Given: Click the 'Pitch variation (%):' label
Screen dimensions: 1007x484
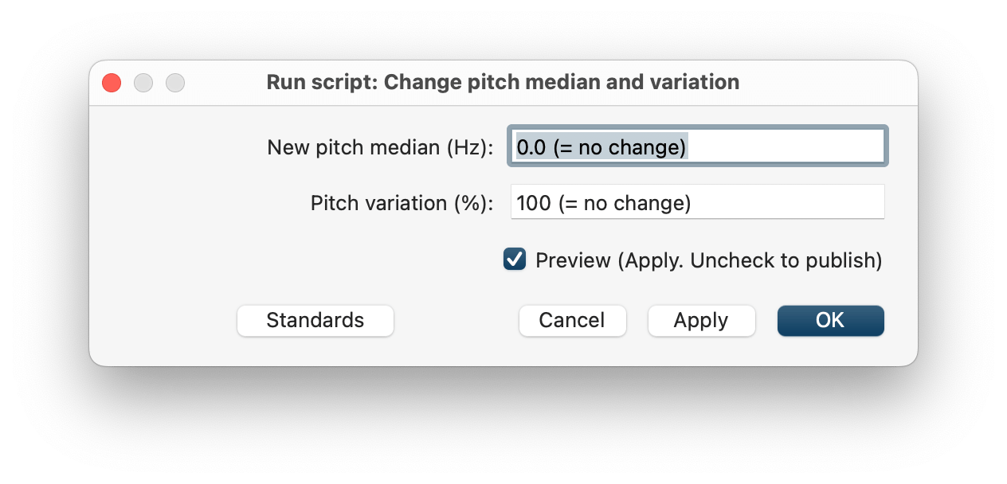Looking at the screenshot, I should pos(402,202).
